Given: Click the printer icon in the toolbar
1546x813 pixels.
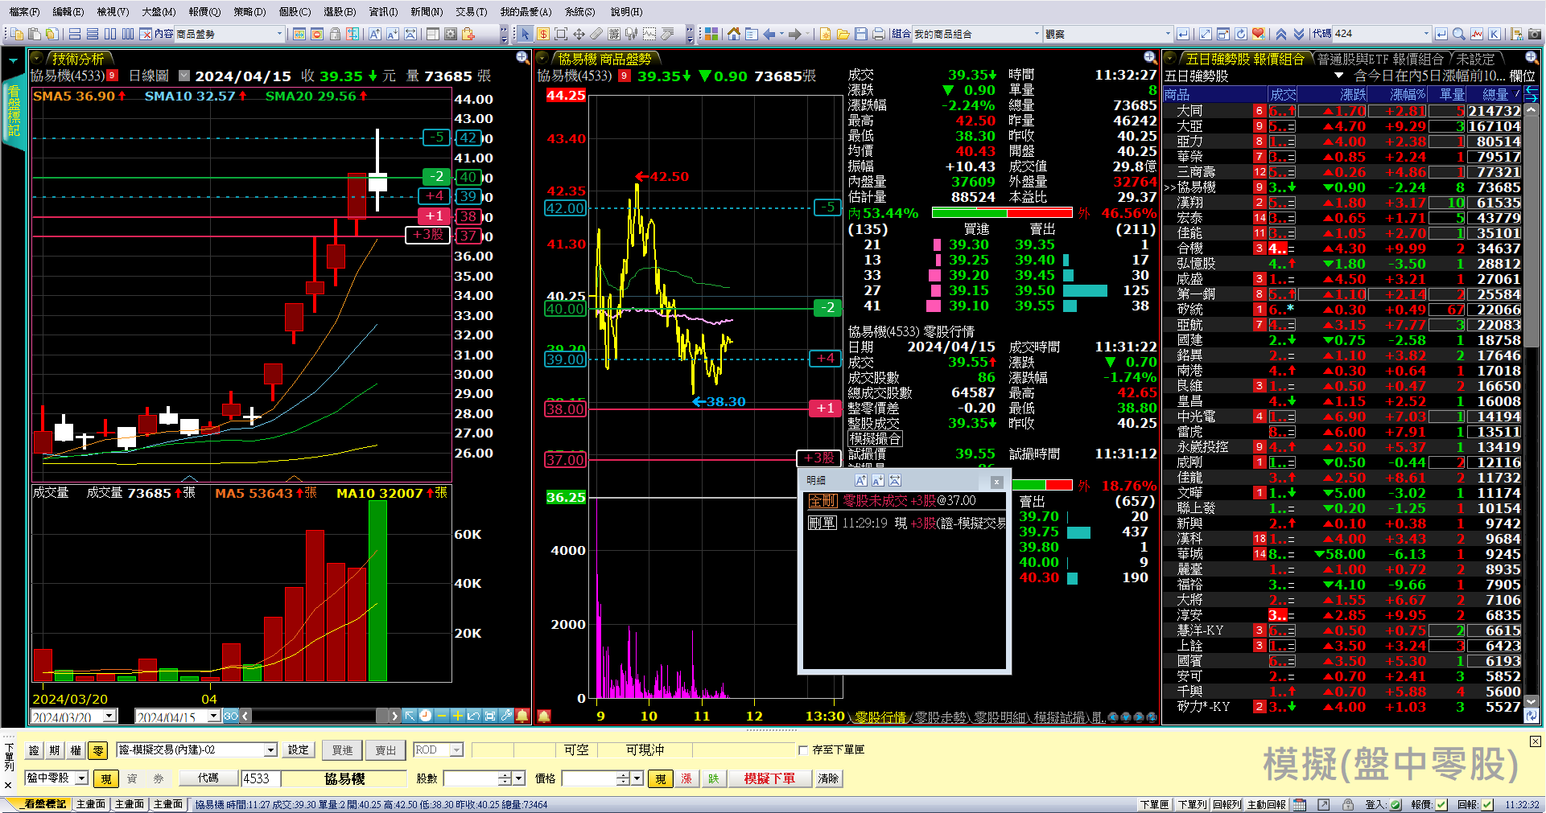Looking at the screenshot, I should click(879, 34).
